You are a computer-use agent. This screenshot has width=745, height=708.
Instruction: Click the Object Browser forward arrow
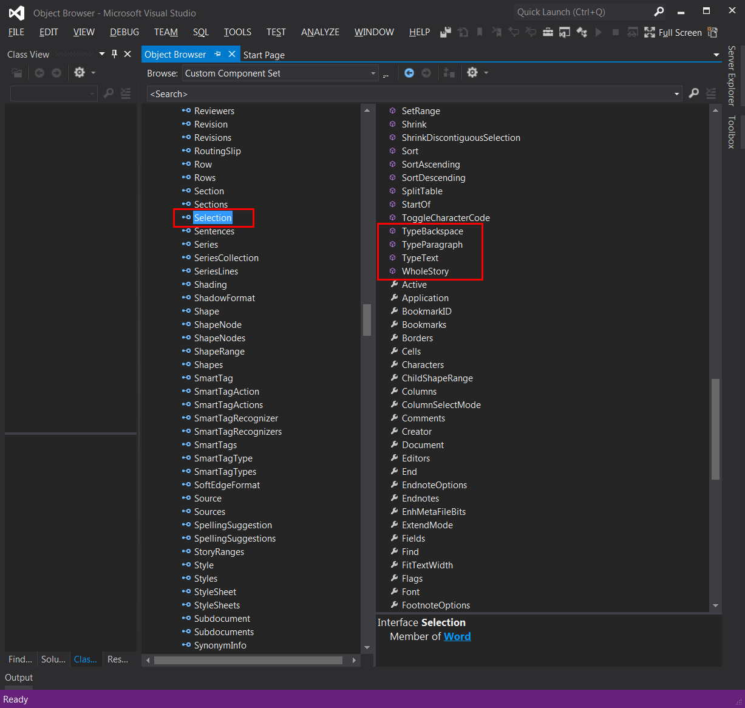(x=426, y=73)
